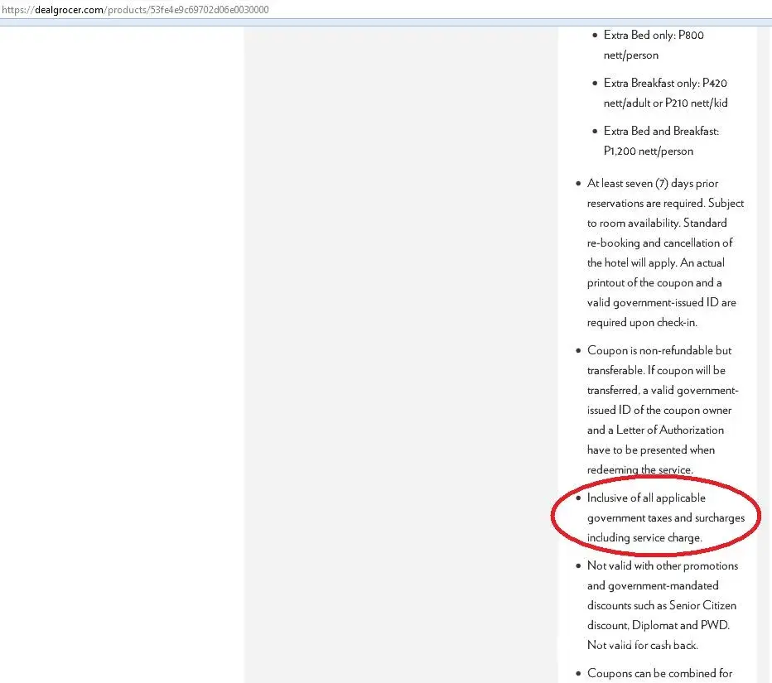Screen dimensions: 772x683
Task: Click 'Coupons can be combined for' bullet
Action: [x=659, y=673]
